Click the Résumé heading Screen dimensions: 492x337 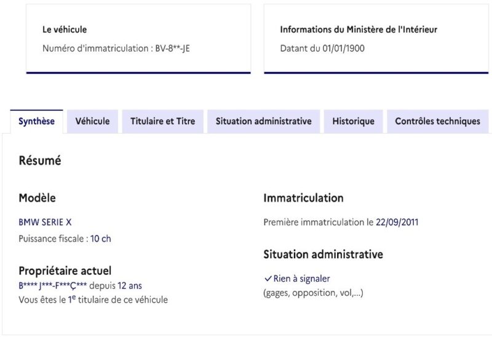(x=40, y=161)
